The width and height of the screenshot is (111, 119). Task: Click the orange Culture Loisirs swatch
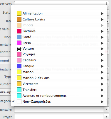(19, 19)
